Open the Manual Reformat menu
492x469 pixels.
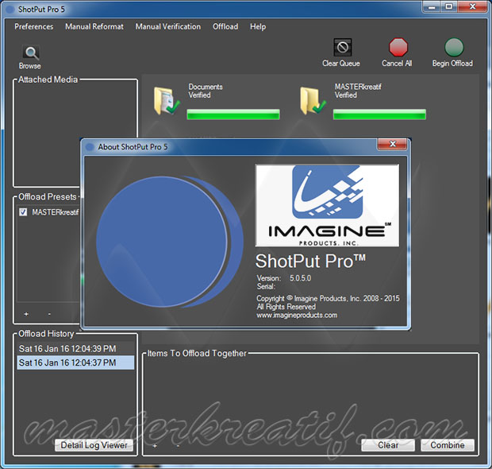[x=94, y=27]
